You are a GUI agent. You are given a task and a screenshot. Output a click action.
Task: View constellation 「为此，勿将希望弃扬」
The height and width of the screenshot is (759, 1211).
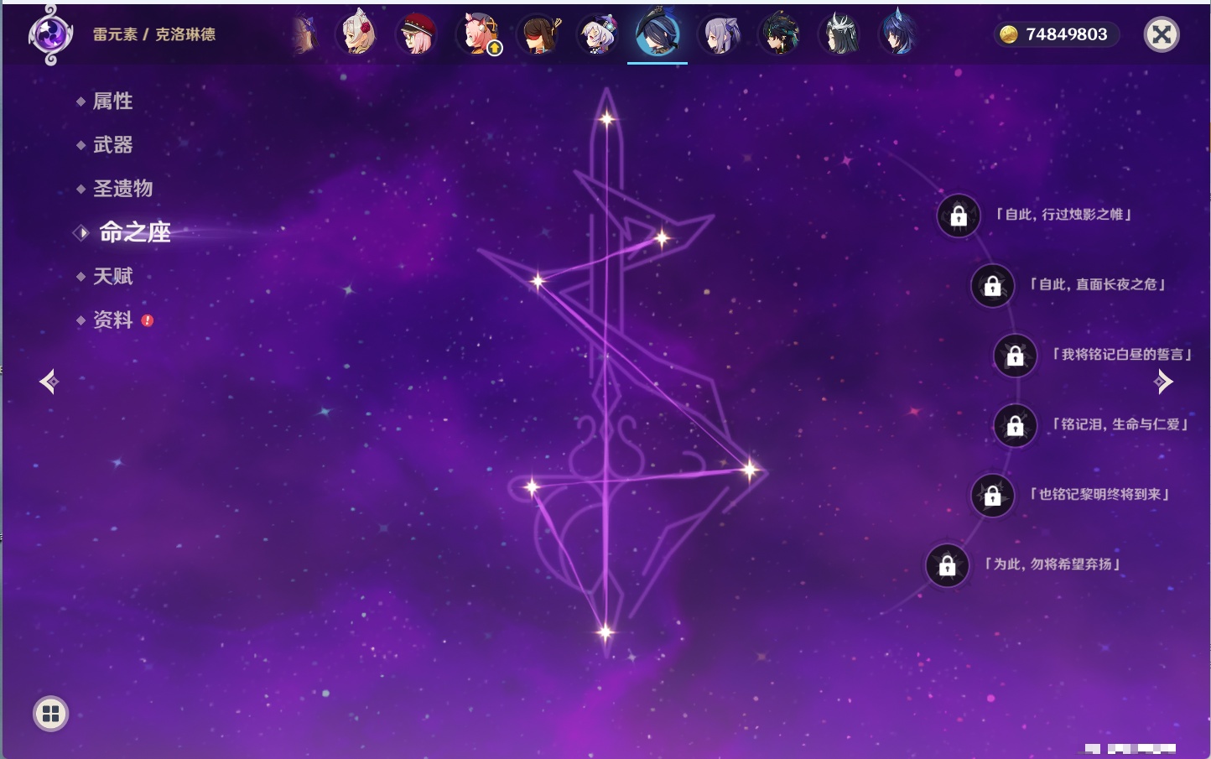coord(1052,564)
